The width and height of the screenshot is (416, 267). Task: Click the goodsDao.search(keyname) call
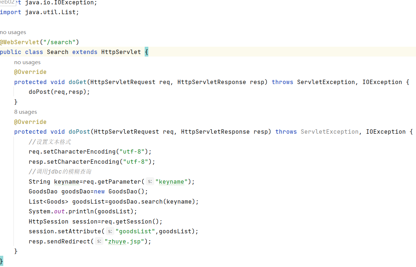(x=152, y=202)
